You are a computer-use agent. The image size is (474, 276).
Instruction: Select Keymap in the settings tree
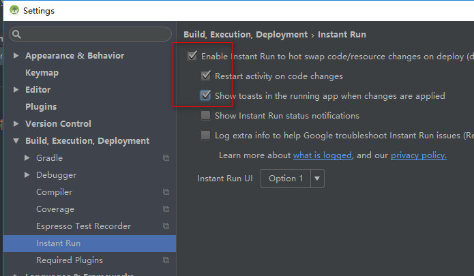[x=42, y=73]
